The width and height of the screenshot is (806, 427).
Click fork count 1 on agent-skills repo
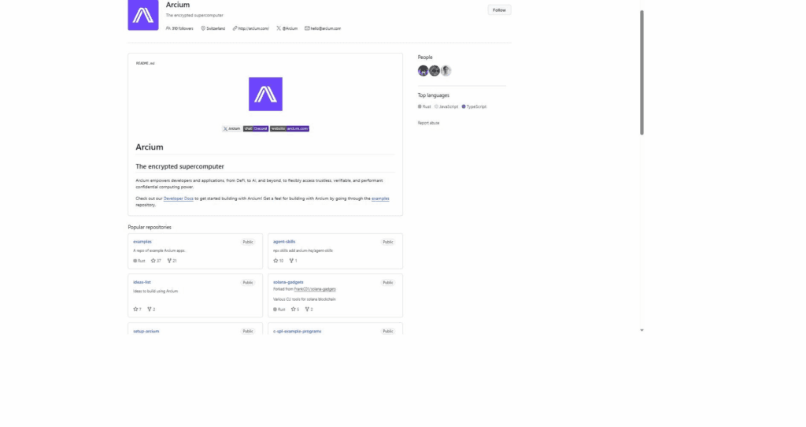(293, 261)
